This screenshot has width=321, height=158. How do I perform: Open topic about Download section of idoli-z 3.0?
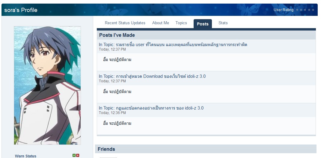pyautogui.click(x=161, y=76)
